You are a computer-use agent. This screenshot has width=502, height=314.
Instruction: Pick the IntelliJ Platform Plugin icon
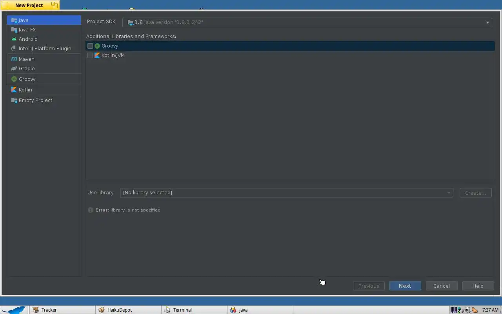pos(14,48)
